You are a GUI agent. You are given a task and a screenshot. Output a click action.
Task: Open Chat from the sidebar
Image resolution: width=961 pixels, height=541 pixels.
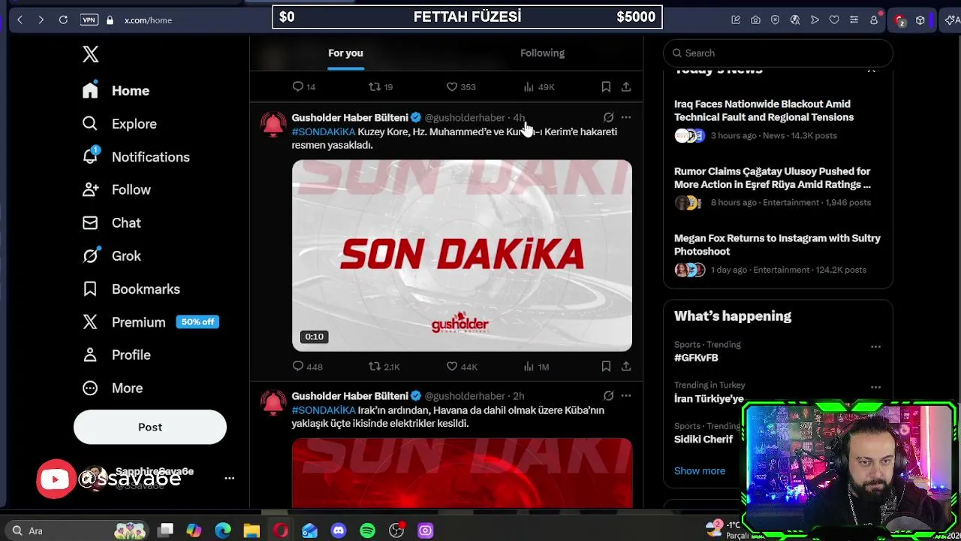(112, 222)
